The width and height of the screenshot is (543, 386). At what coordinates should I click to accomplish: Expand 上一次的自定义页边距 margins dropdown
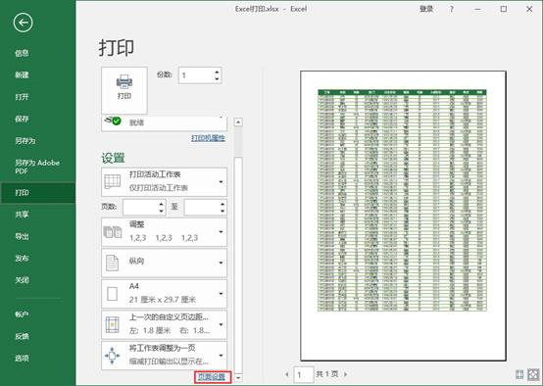click(164, 324)
